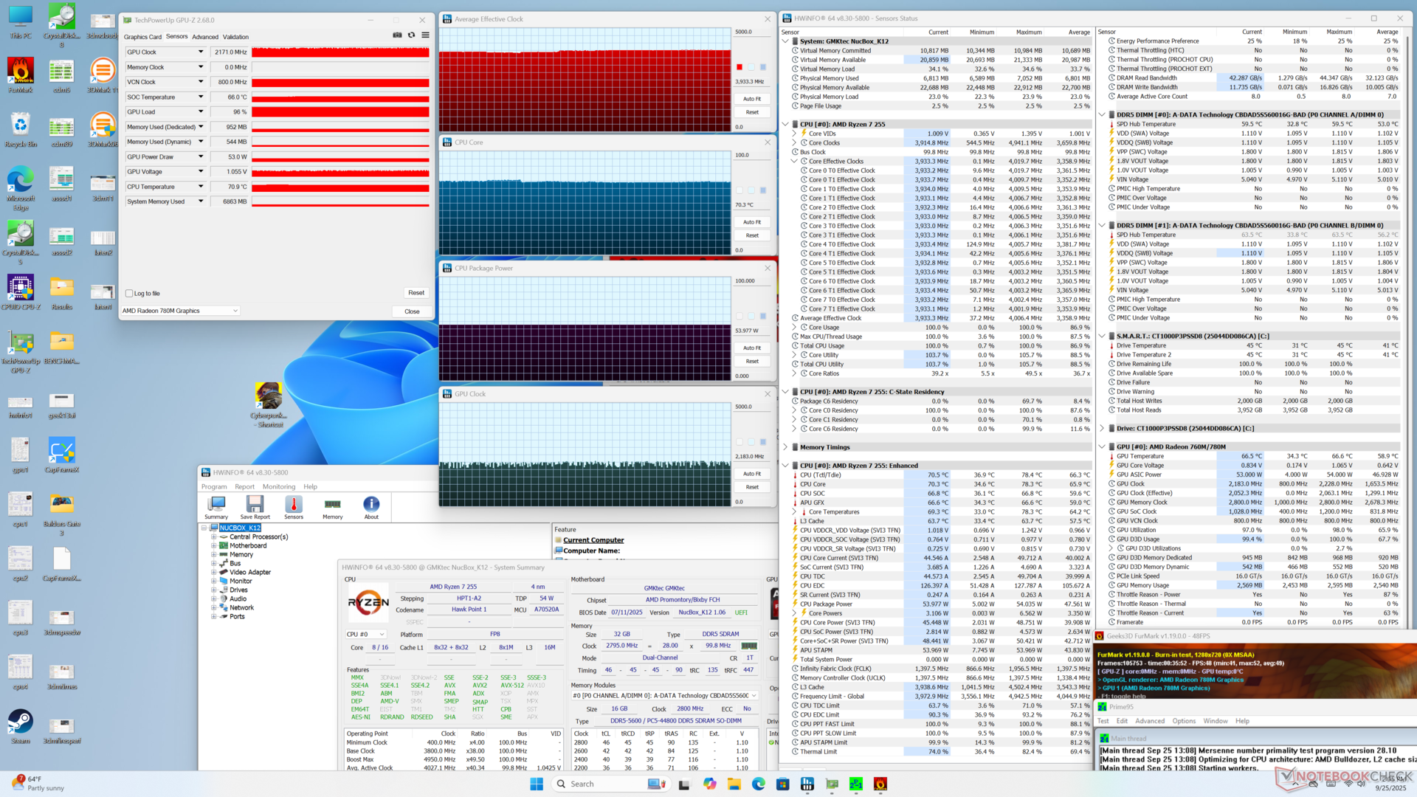Expand the Central Processor(s) tree node
The height and width of the screenshot is (797, 1417).
[x=214, y=537]
